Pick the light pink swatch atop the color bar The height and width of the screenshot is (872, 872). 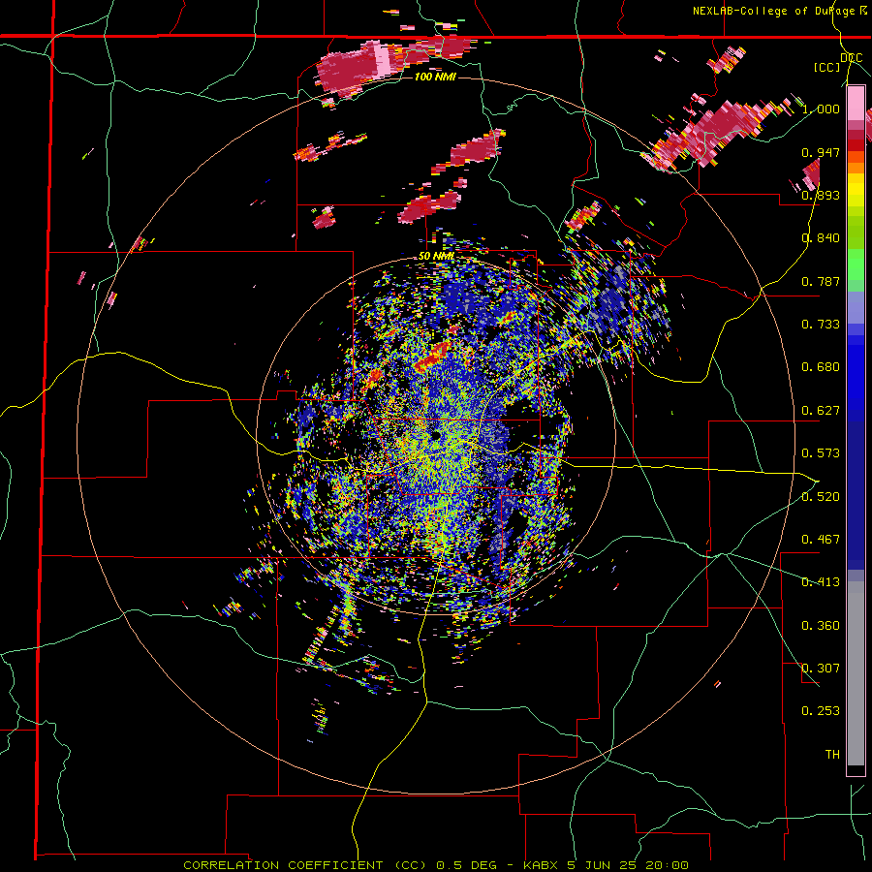click(x=856, y=103)
